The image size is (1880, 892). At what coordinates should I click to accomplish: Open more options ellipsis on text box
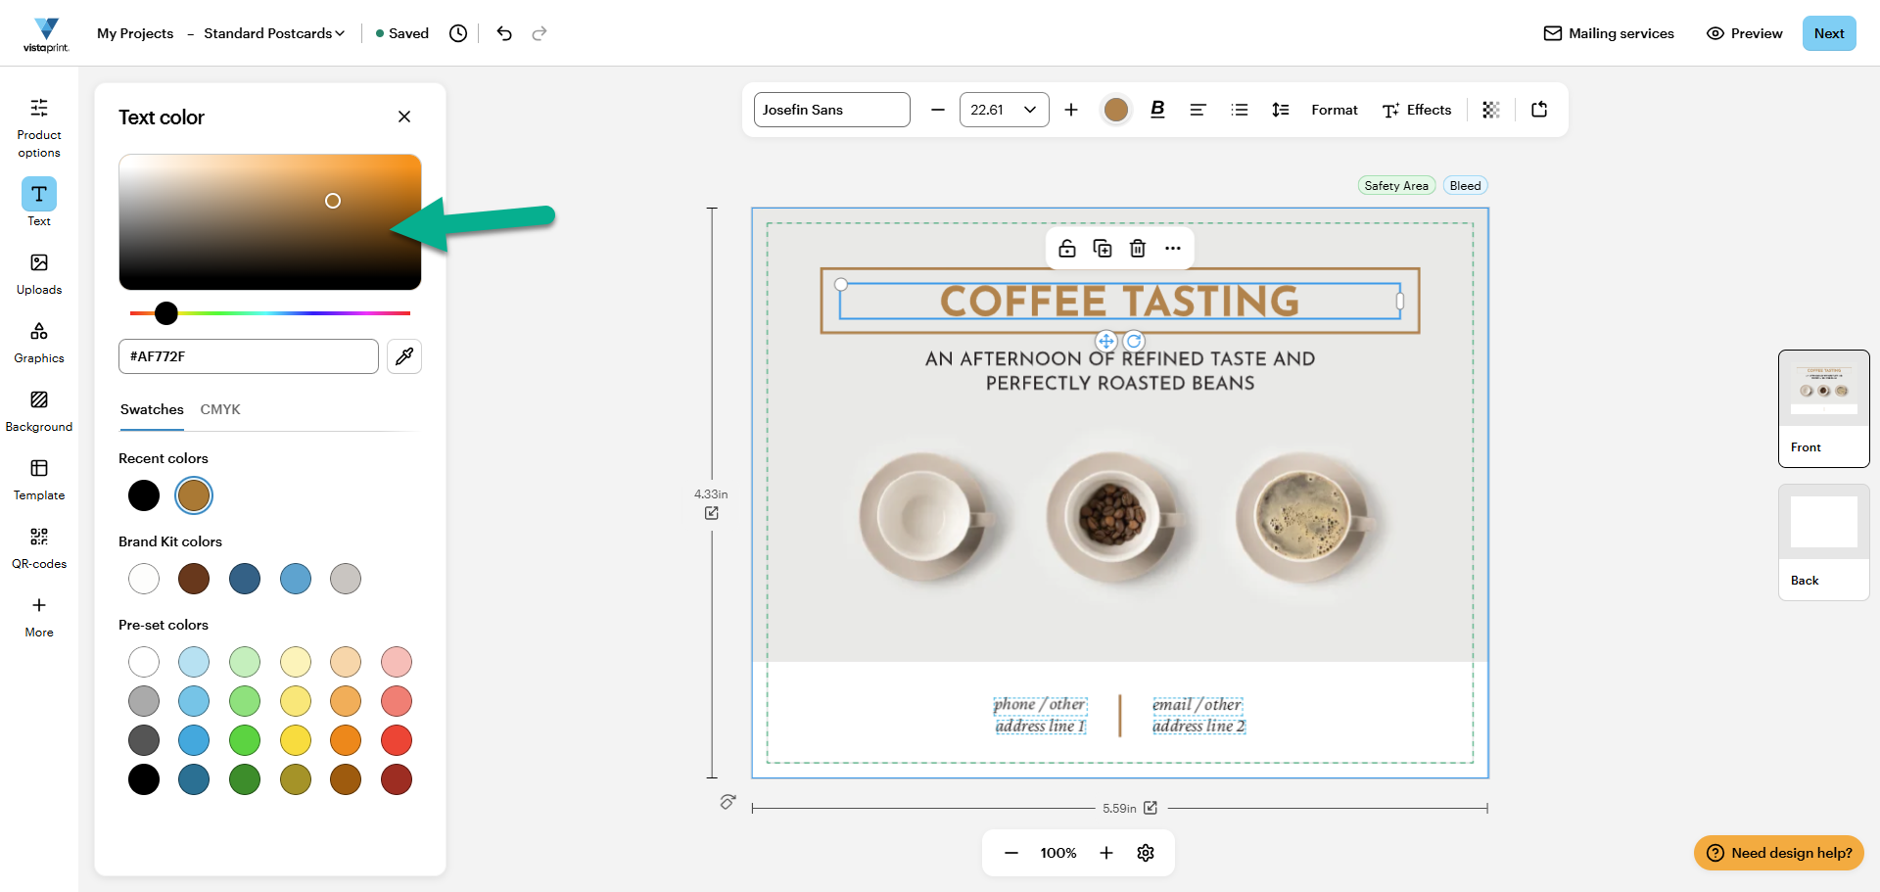1173,249
